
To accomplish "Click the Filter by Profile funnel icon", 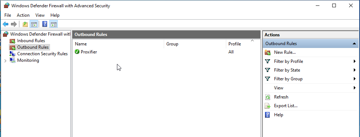I will tap(268, 61).
